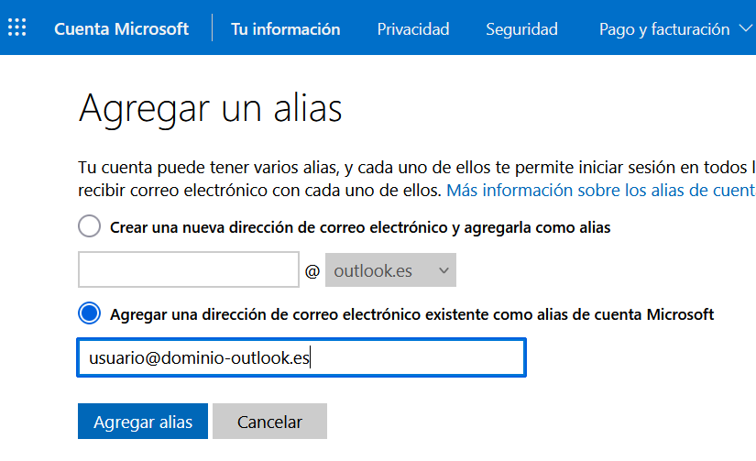Viewport: 756px width, 461px height.
Task: Open the Pago y facturación menu
Action: (664, 29)
